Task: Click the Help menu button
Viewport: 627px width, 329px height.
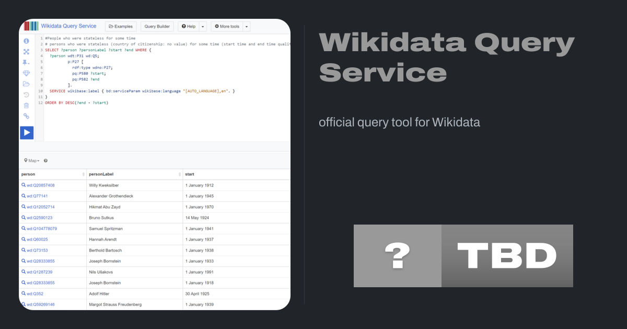Action: tap(188, 27)
